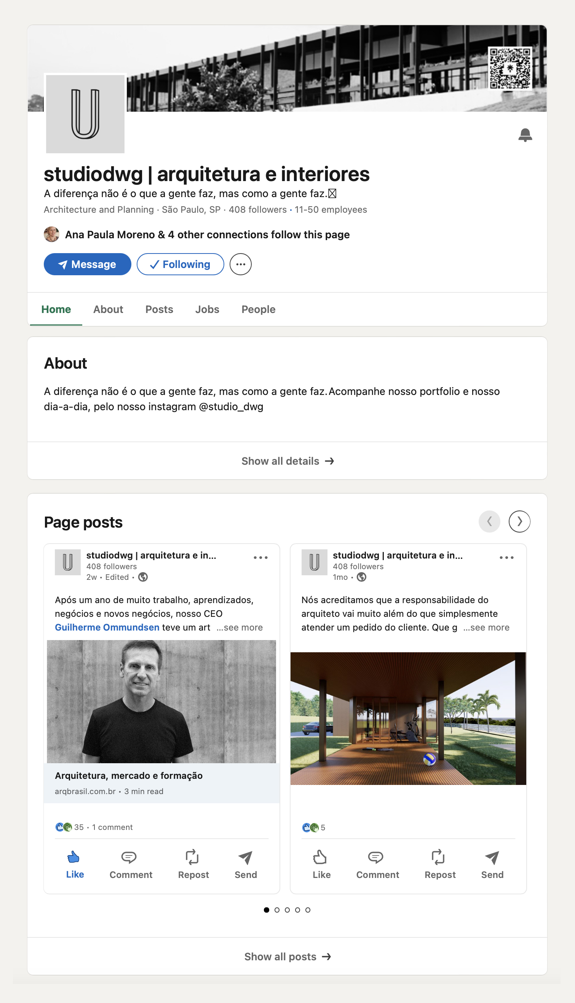Screen dimensions: 575x1003
Task: Go to the second carousel page dot
Action: click(277, 910)
